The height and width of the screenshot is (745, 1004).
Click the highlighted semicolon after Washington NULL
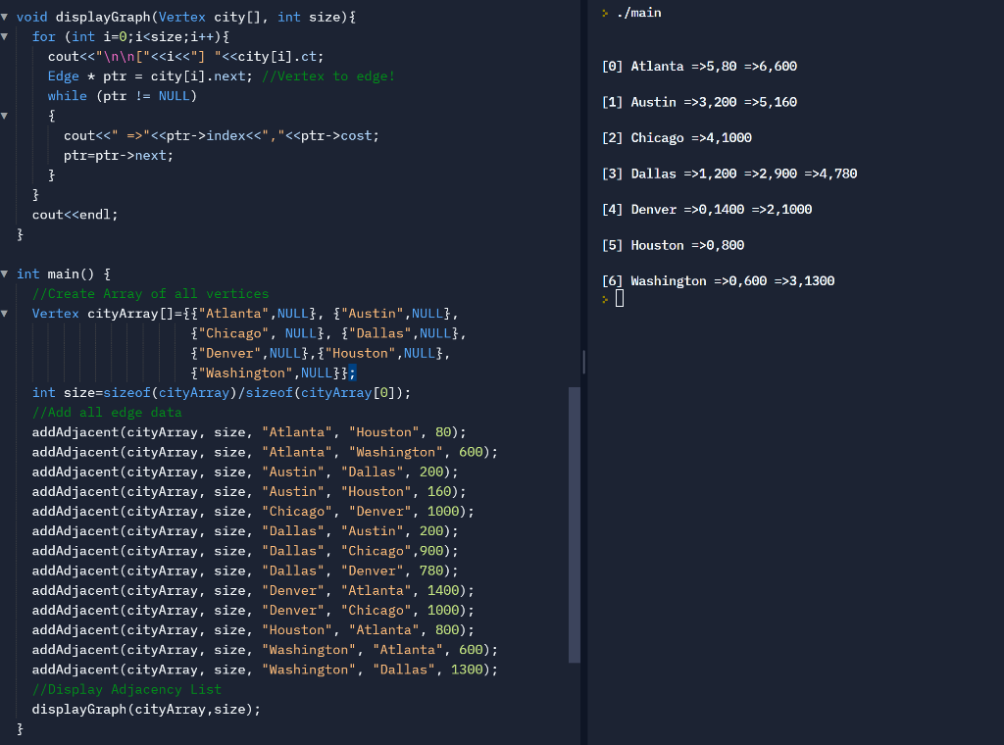[x=352, y=372]
